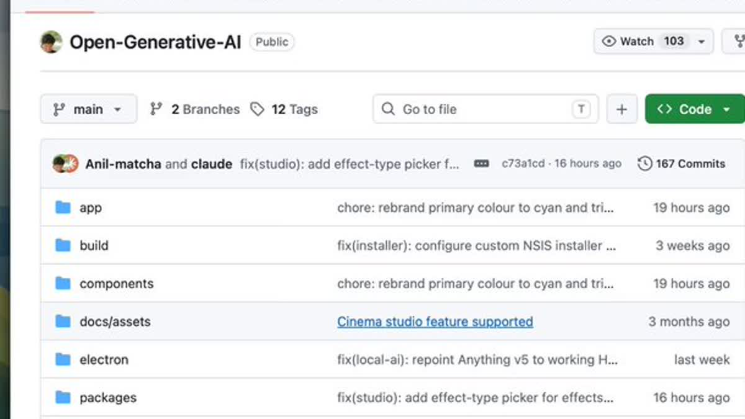Open the Open-Generative-AI repository title
The width and height of the screenshot is (745, 419).
pos(155,42)
